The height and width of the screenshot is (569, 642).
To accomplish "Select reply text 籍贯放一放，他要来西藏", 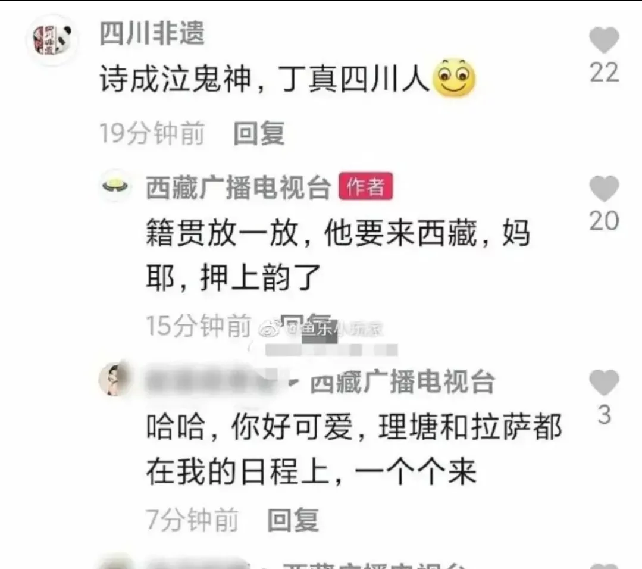I will point(311,233).
